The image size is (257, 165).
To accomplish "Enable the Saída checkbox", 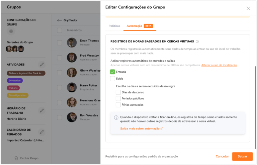I will pos(112,79).
